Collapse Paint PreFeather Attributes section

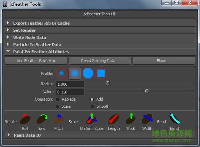click(100, 52)
